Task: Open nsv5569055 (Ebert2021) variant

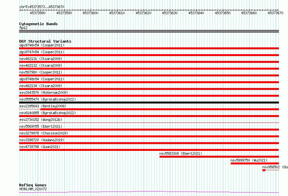Action: [41, 126]
